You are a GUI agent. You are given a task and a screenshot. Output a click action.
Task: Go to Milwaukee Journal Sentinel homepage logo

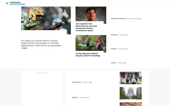pos(18,3)
